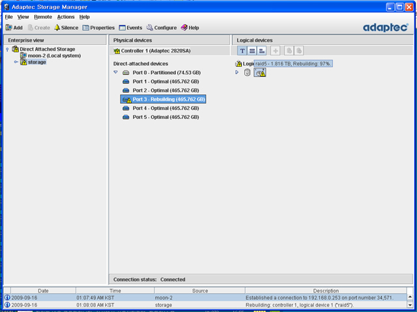This screenshot has height=312, width=417.
Task: Select the Direct Attached Storage warning icon
Action: [x=16, y=49]
